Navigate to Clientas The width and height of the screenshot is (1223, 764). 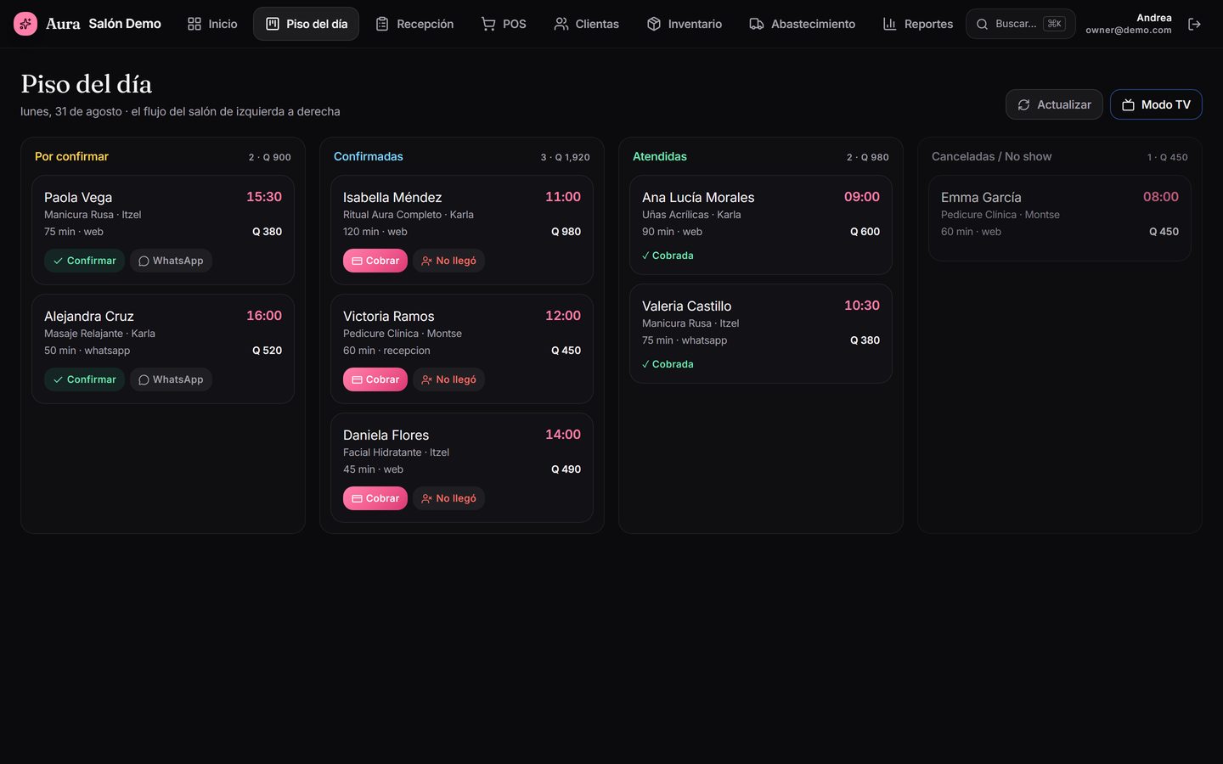click(586, 24)
